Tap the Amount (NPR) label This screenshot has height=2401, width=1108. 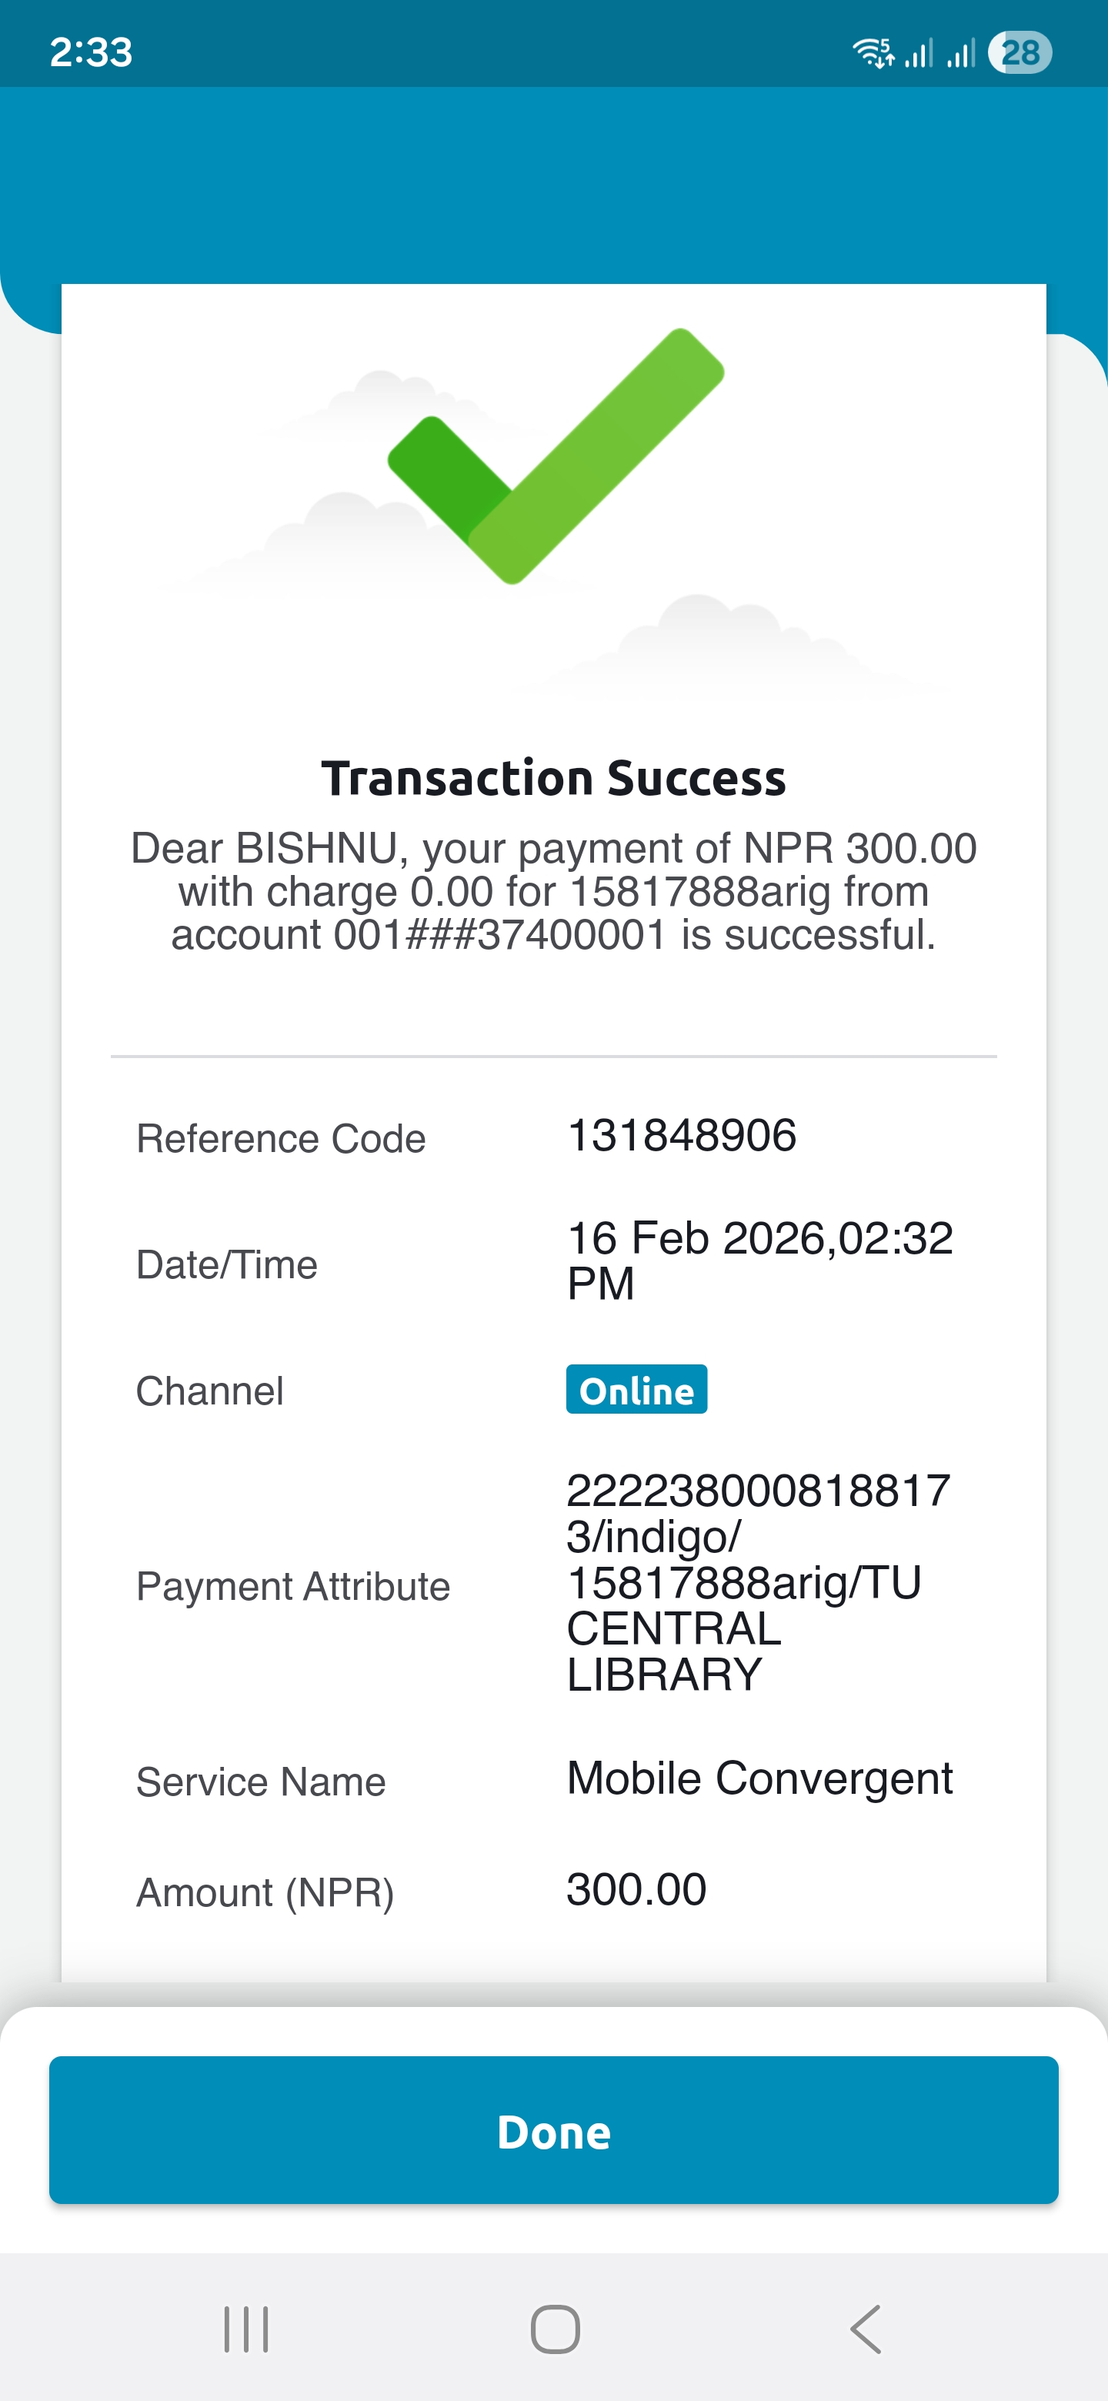point(265,1892)
